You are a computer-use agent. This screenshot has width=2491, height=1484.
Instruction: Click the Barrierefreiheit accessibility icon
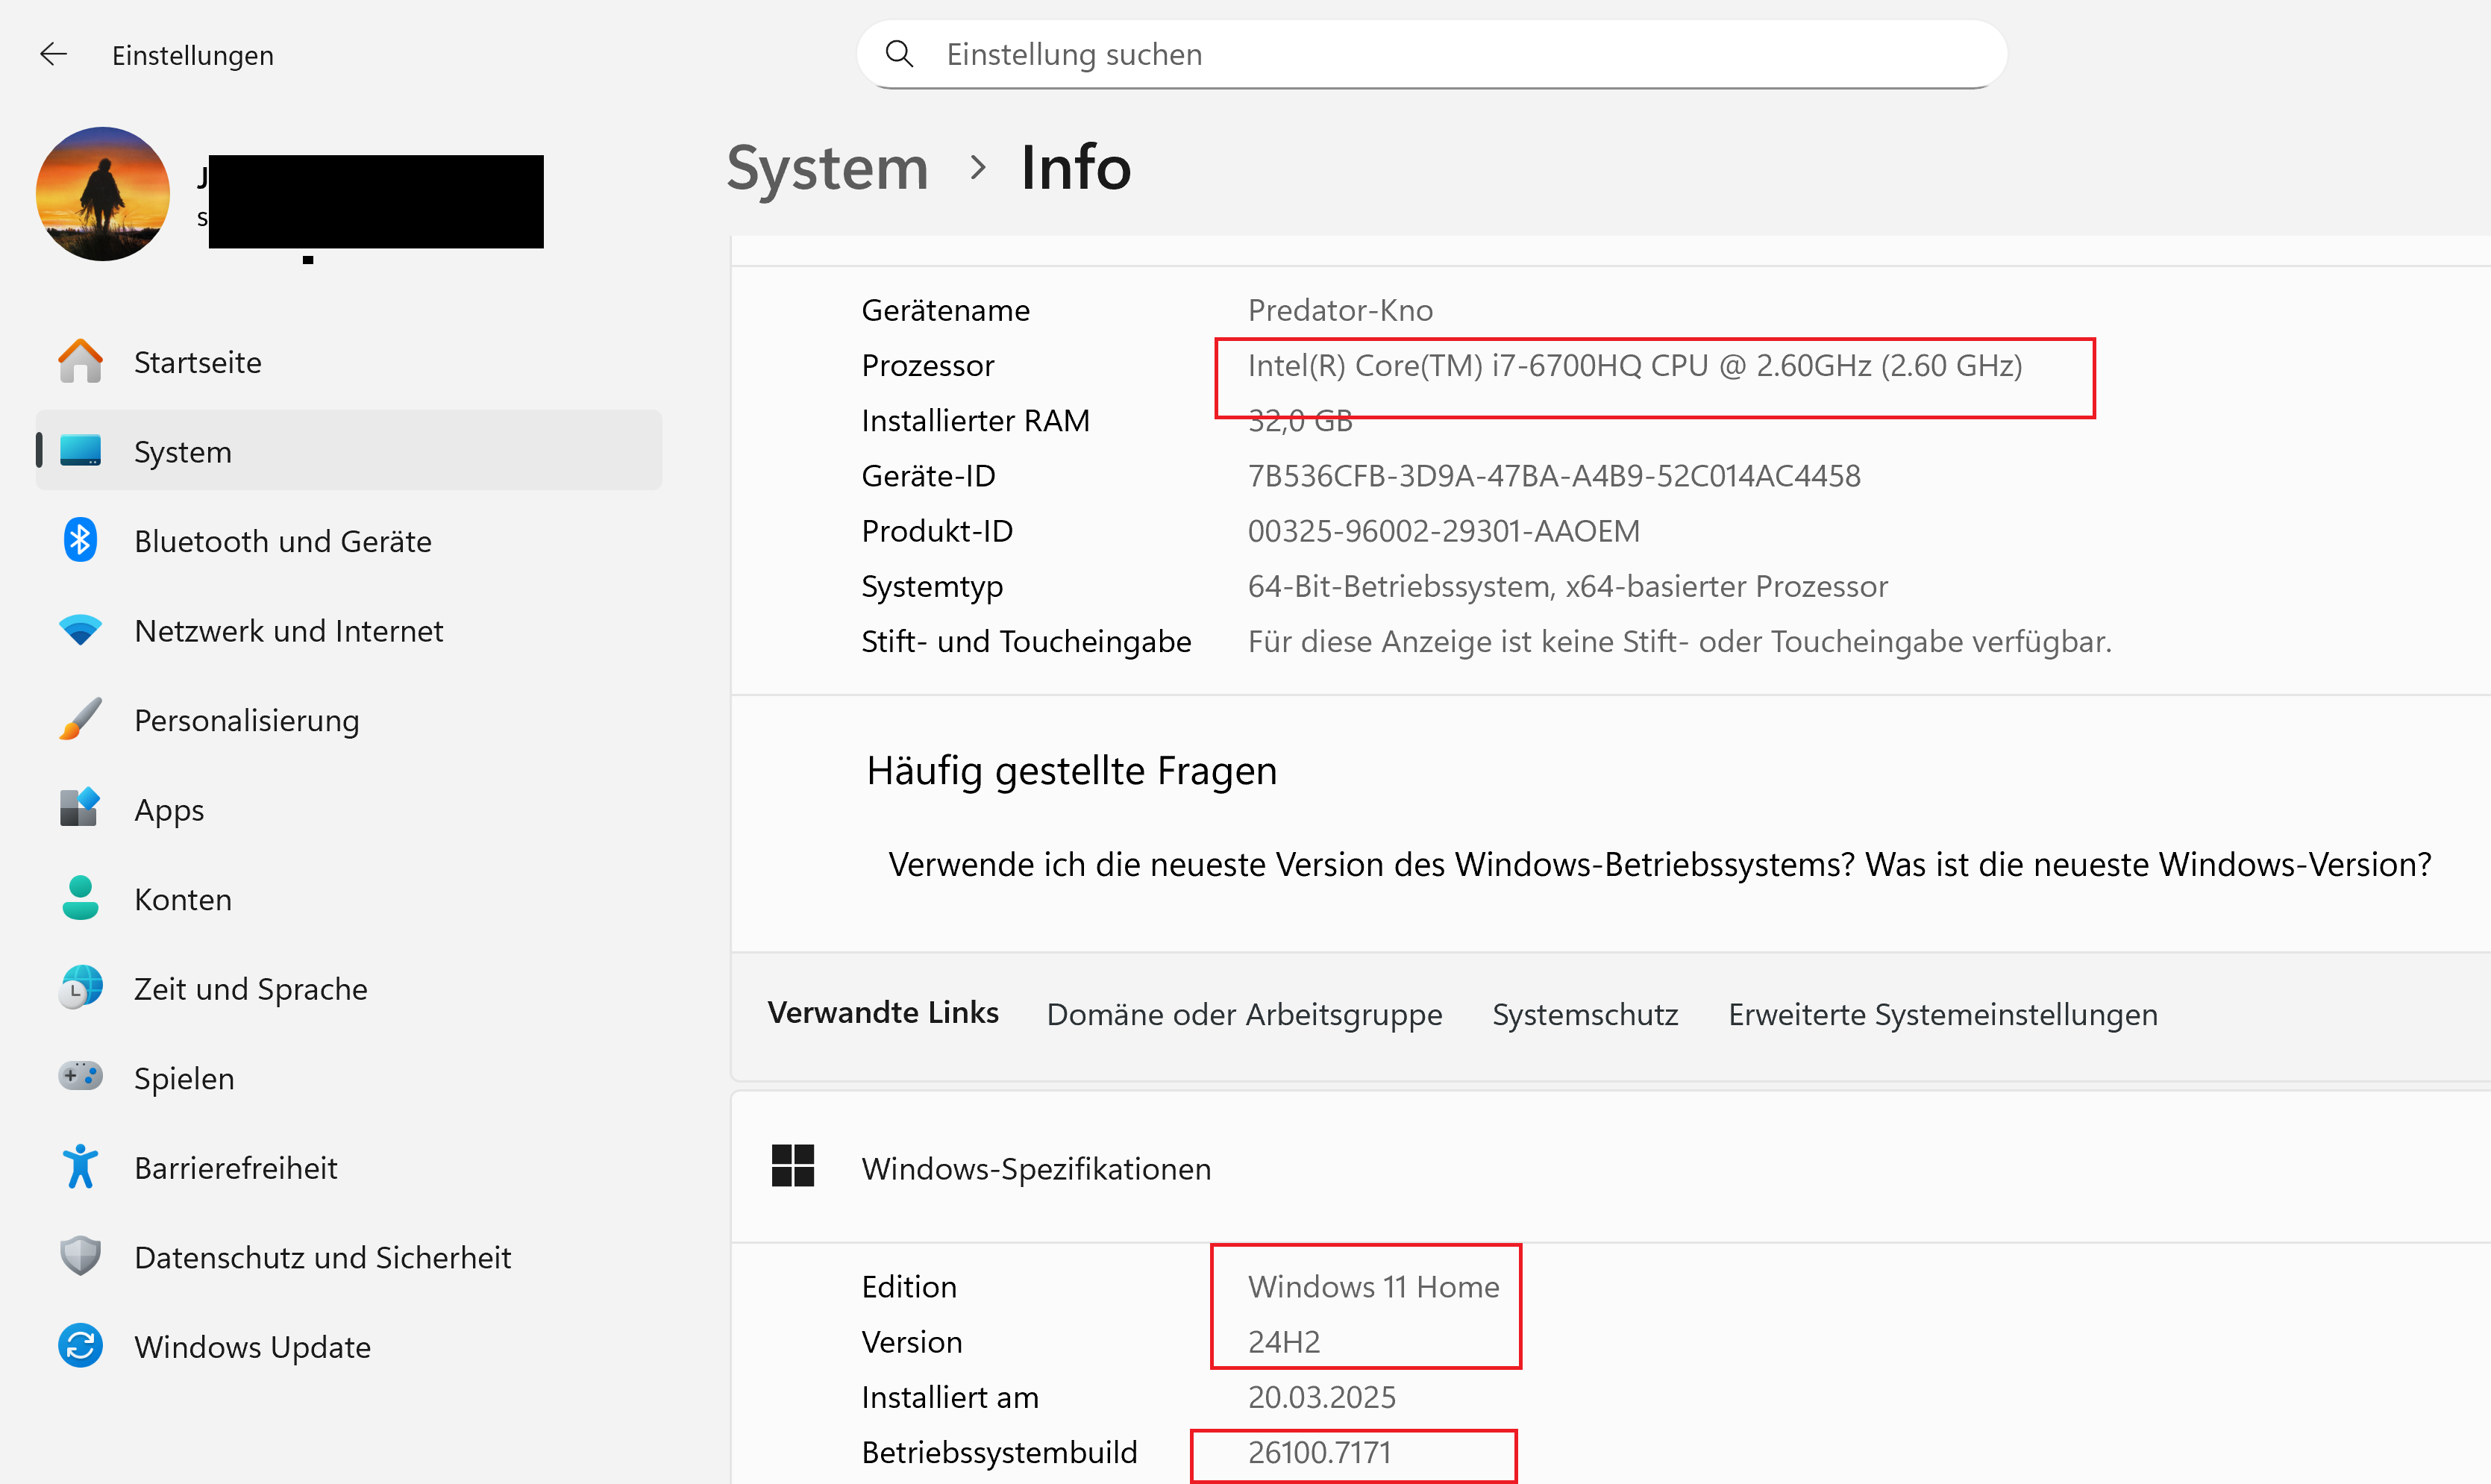click(80, 1167)
